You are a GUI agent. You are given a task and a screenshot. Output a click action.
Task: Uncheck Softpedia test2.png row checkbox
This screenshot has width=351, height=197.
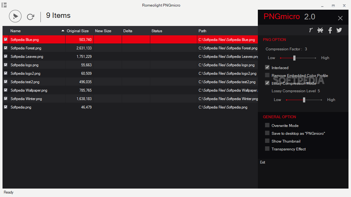pos(6,82)
